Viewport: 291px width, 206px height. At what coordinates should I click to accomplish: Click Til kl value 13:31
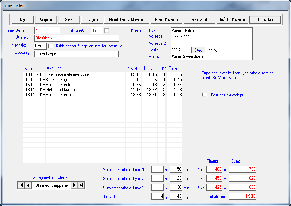pyautogui.click(x=150, y=95)
